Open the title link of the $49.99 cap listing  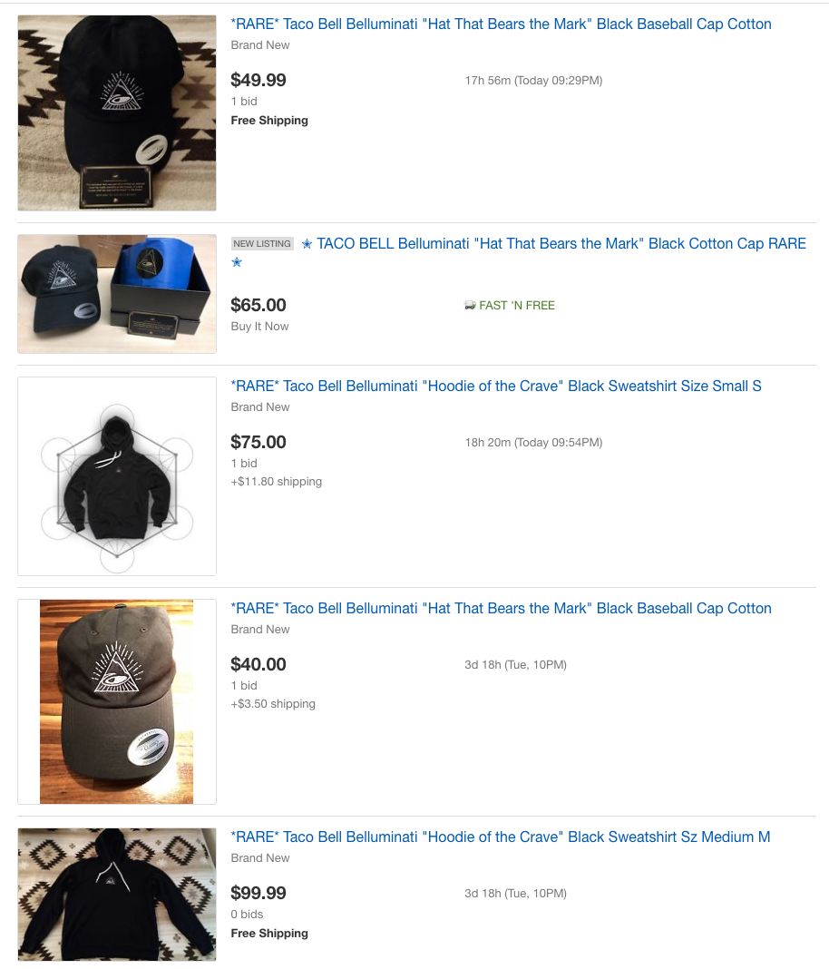point(501,24)
